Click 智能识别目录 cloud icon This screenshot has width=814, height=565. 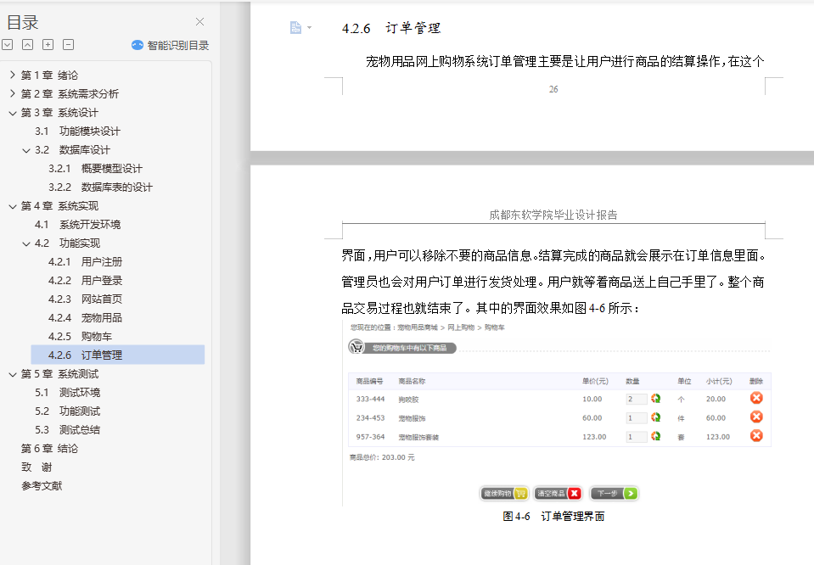coord(137,45)
